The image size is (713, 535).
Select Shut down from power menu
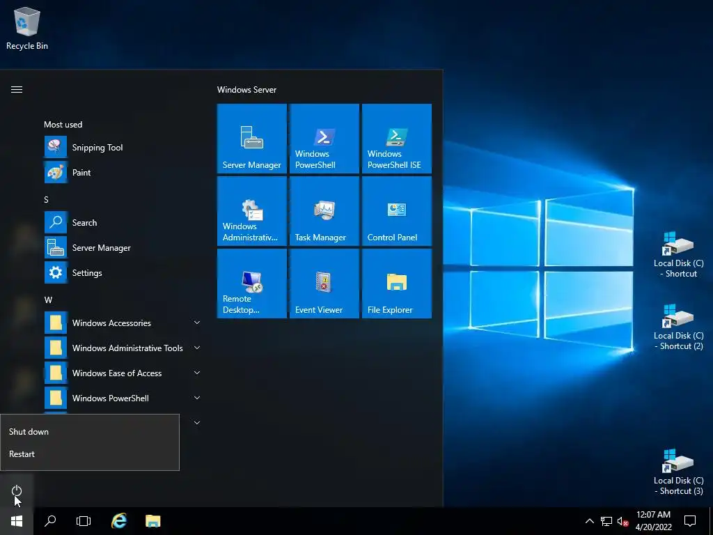tap(90, 431)
